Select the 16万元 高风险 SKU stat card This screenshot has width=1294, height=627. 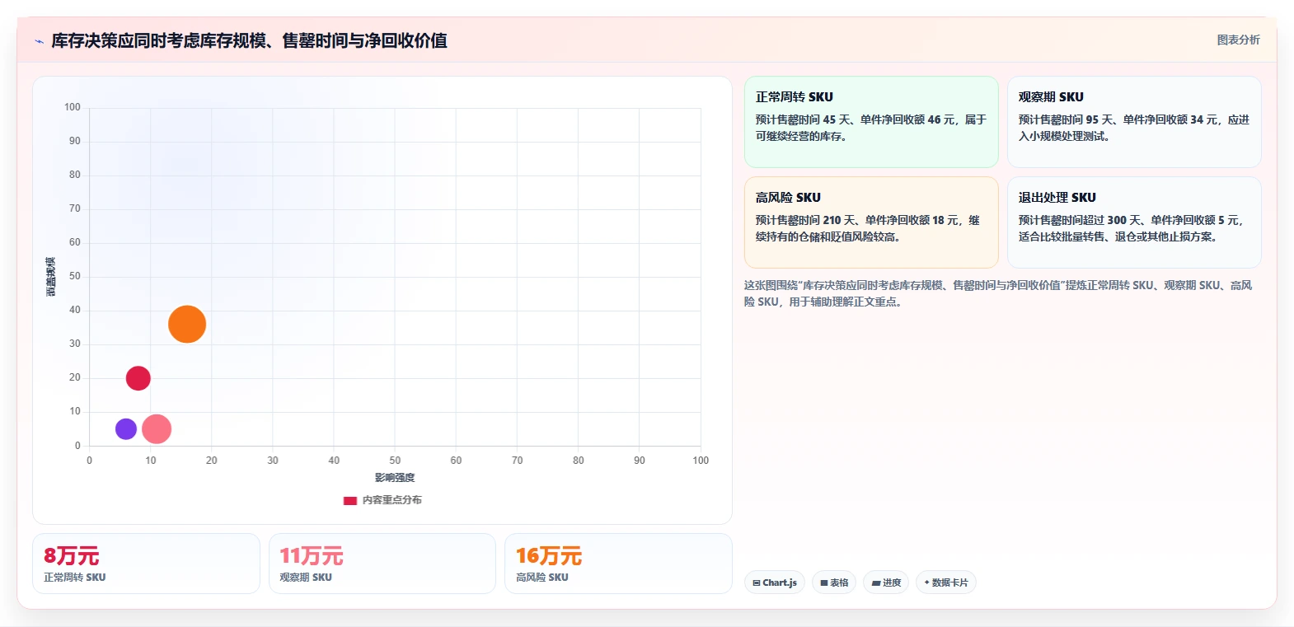618,564
